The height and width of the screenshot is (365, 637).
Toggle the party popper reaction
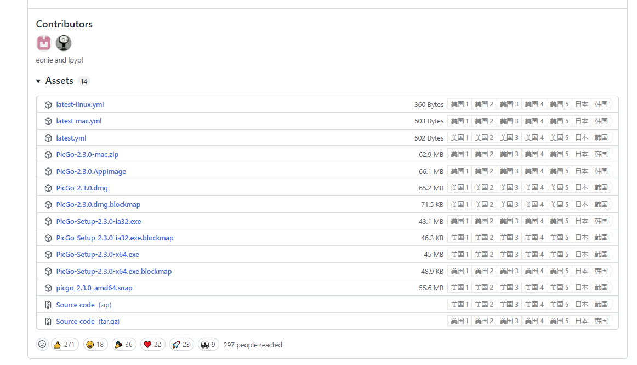tap(124, 344)
